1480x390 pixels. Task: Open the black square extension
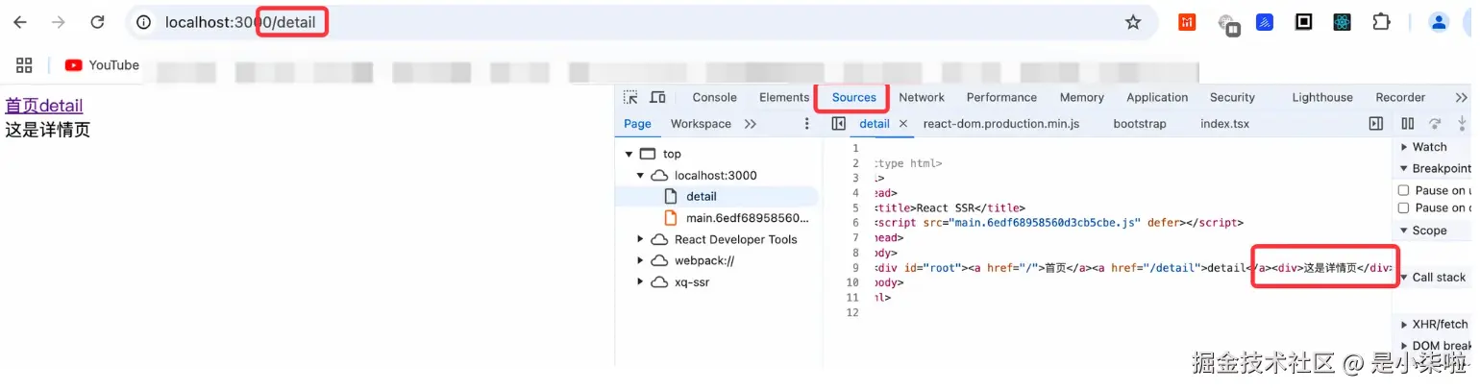(x=1304, y=22)
